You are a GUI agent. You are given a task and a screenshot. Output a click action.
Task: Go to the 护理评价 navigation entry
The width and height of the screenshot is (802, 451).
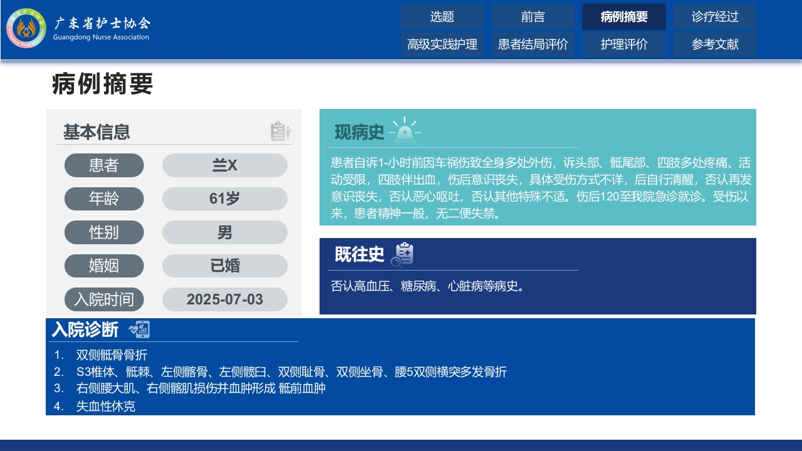click(x=624, y=44)
